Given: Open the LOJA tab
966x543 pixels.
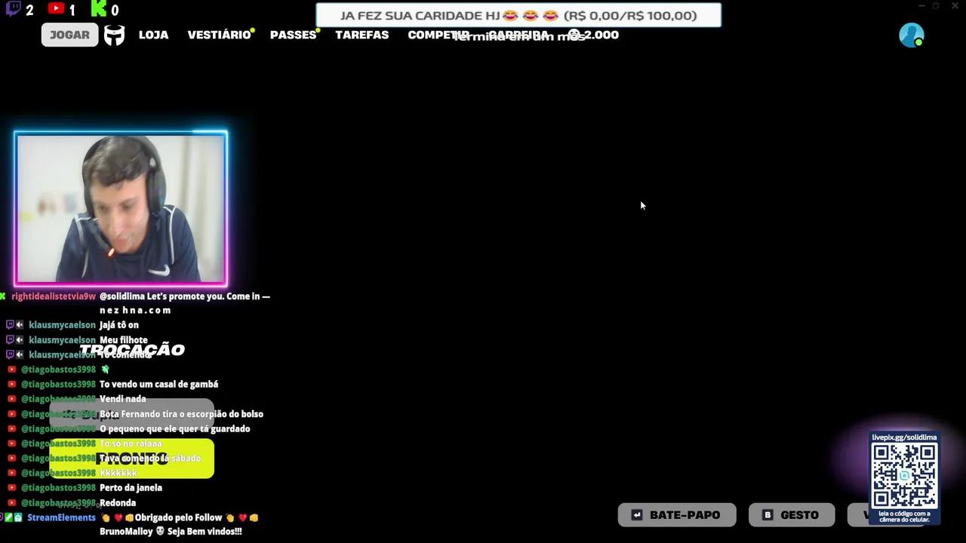Looking at the screenshot, I should pyautogui.click(x=153, y=35).
